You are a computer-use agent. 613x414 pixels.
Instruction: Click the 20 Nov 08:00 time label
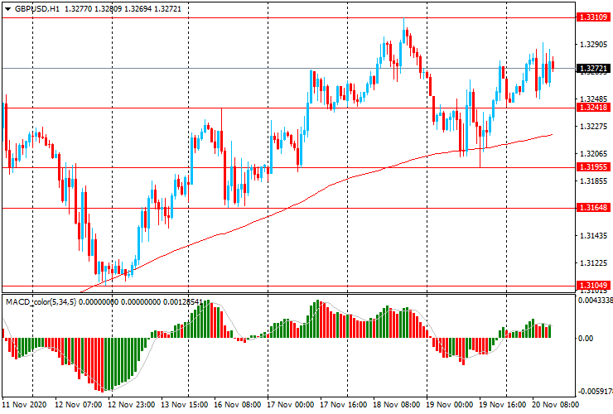point(556,405)
